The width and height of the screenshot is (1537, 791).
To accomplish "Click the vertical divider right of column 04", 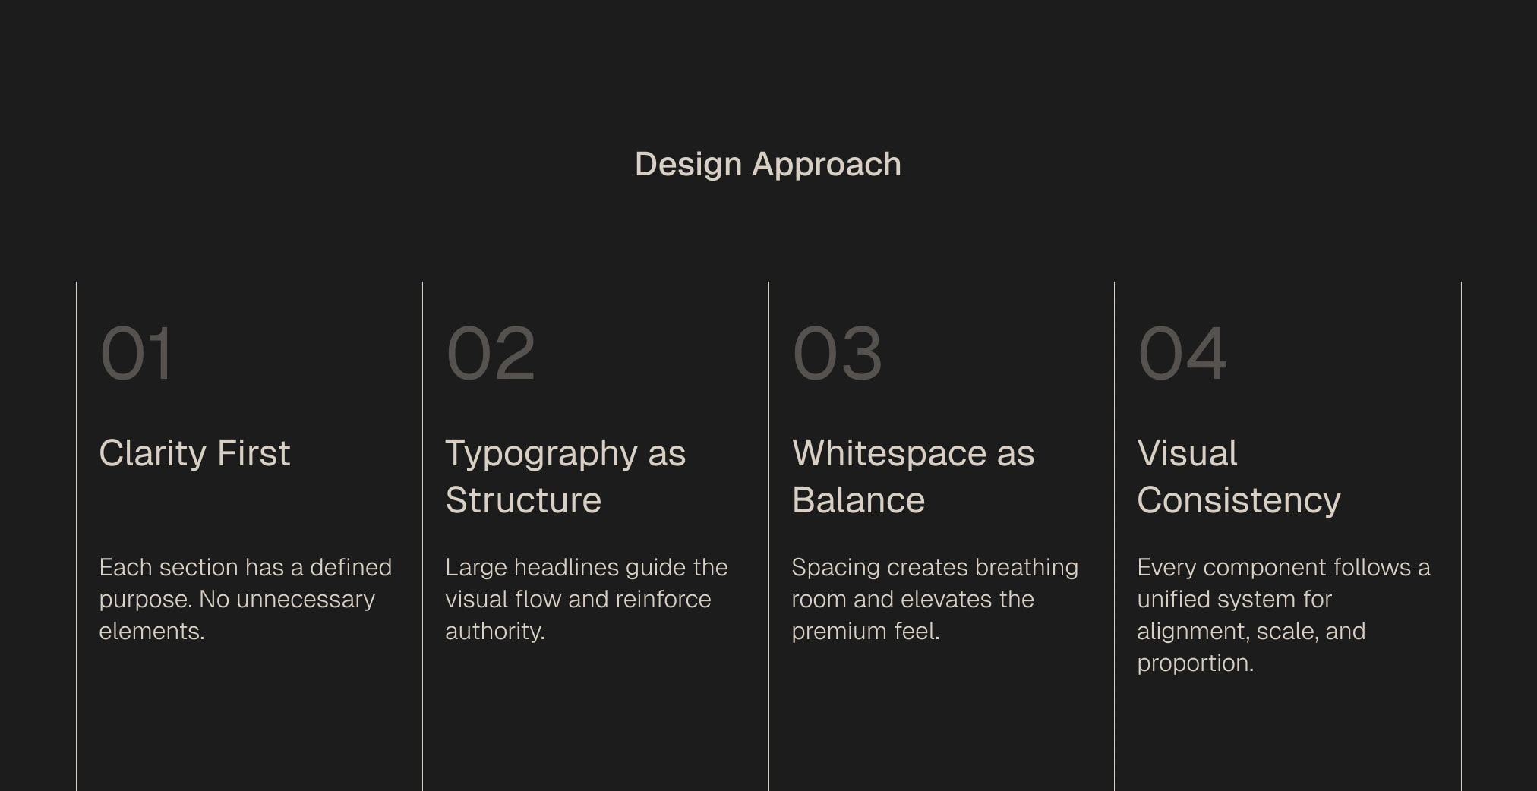I will click(1461, 531).
